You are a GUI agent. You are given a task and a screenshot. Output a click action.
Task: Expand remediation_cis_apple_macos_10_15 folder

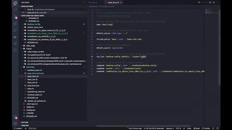tap(46, 30)
